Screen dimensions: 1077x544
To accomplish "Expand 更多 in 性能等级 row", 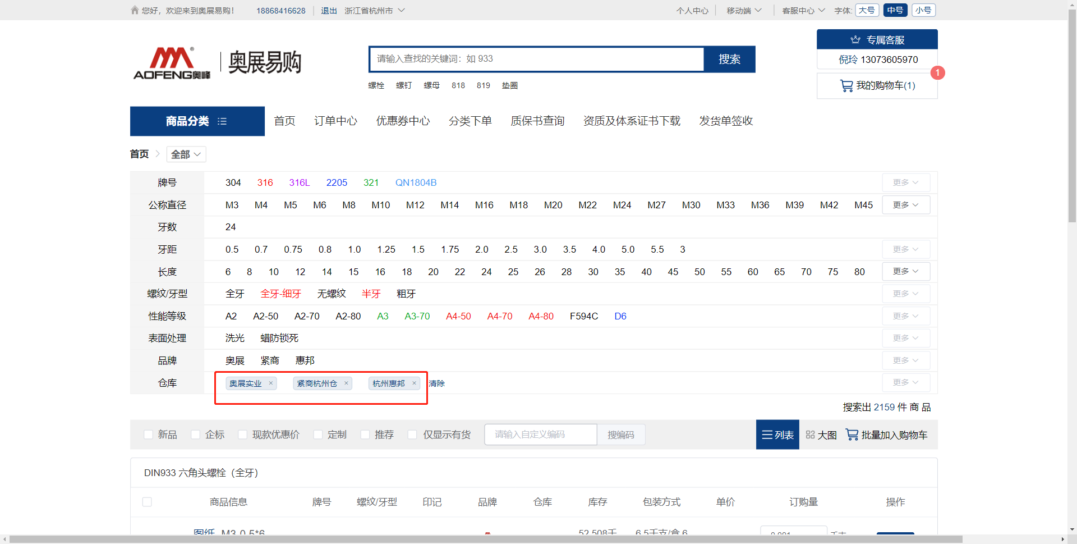I will pos(906,316).
